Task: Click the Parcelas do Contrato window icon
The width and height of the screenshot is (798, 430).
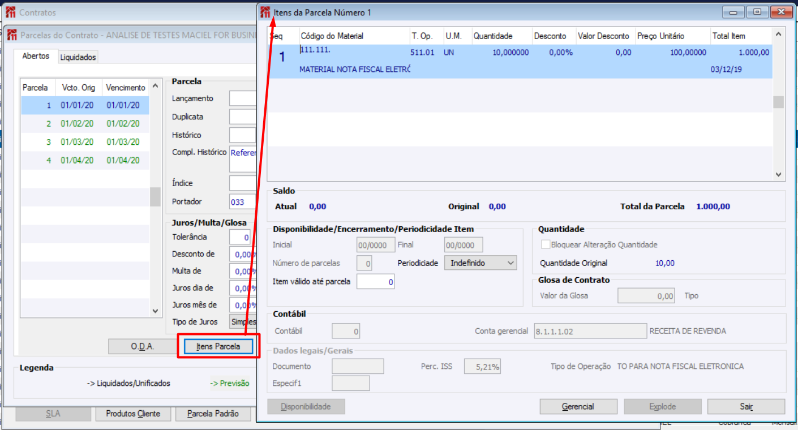Action: coord(12,35)
